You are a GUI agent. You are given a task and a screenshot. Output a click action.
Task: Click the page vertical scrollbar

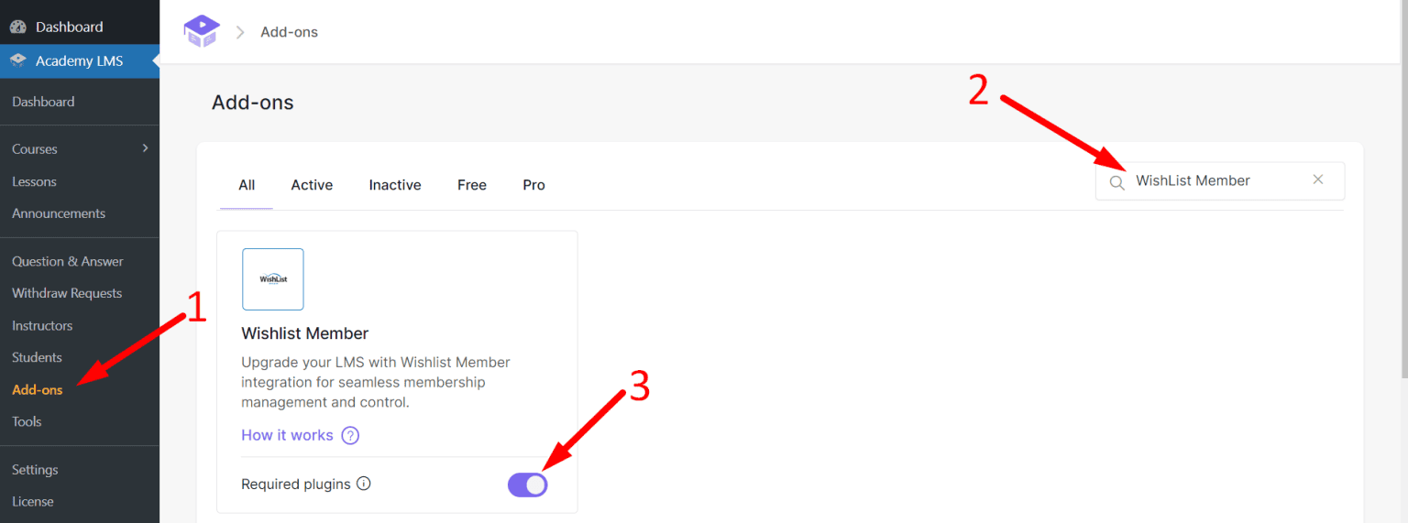pyautogui.click(x=1403, y=192)
